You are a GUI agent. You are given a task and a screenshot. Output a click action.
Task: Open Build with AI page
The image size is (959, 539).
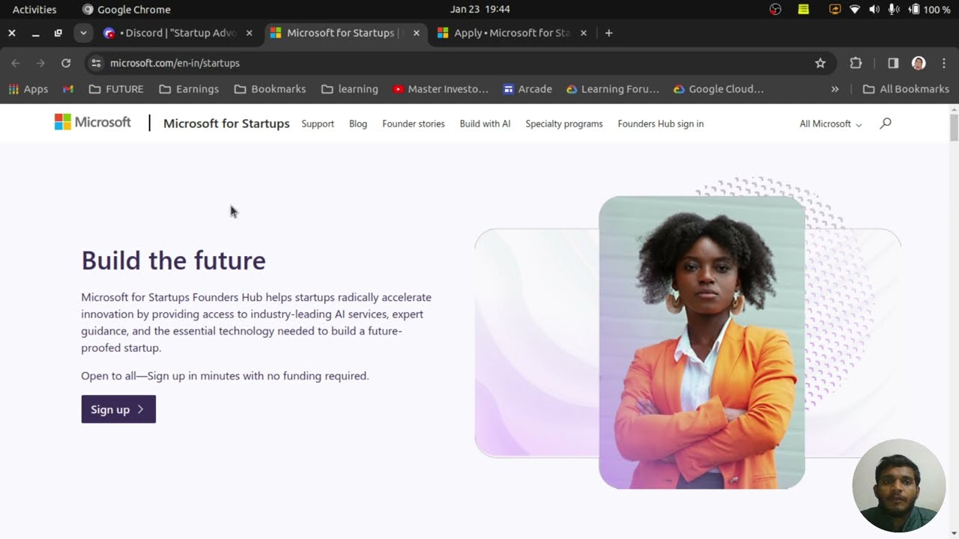click(x=485, y=124)
